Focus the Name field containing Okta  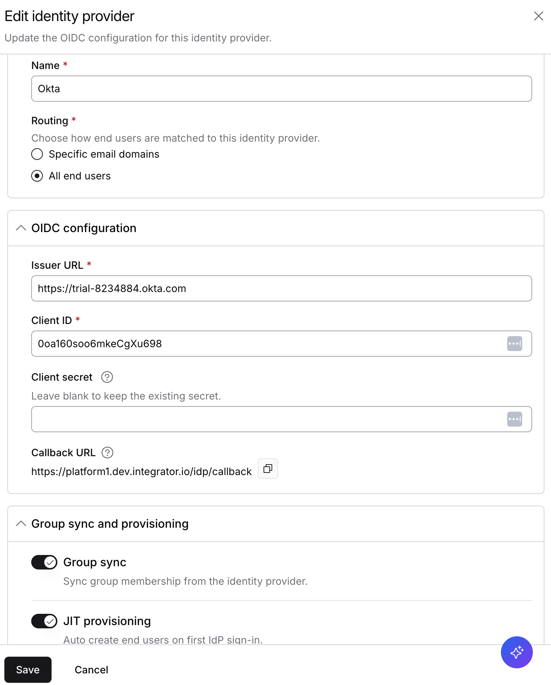[x=282, y=89]
